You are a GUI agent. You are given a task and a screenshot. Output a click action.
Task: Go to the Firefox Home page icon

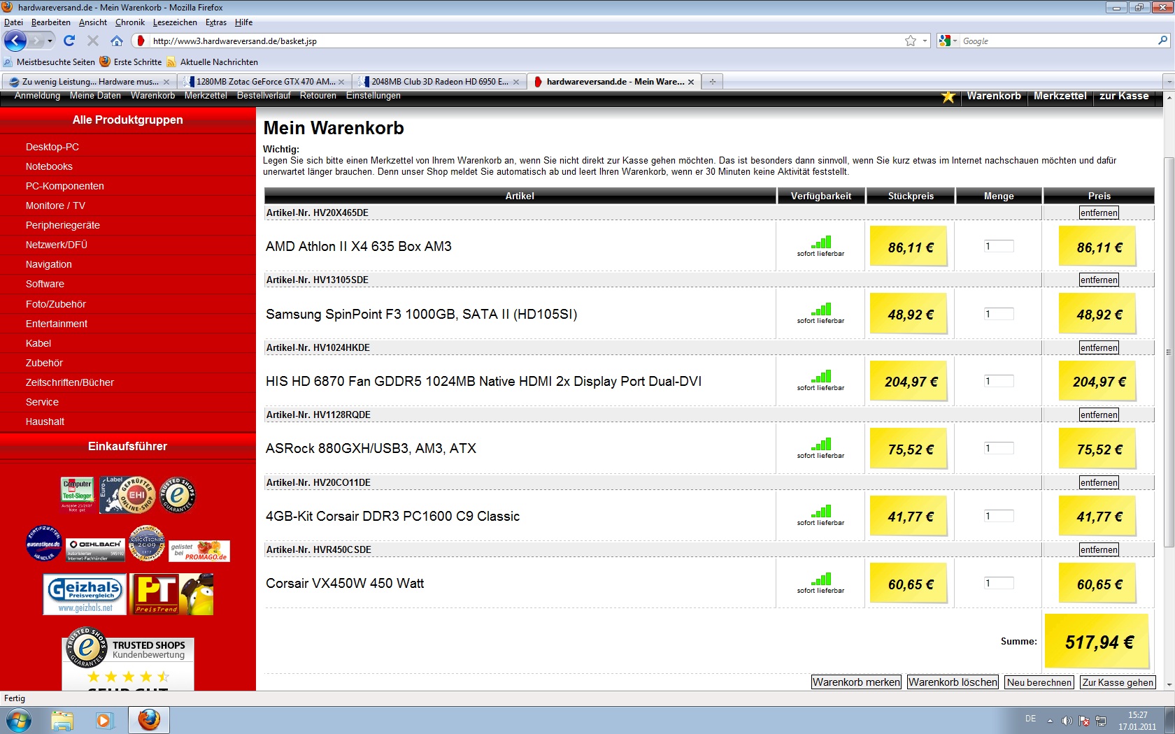(x=117, y=41)
